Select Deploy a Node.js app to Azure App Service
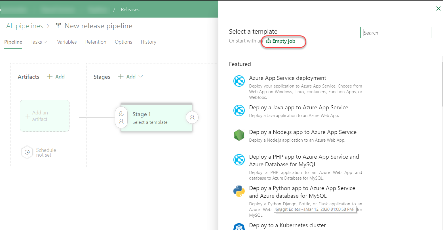This screenshot has height=230, width=443. point(303,132)
